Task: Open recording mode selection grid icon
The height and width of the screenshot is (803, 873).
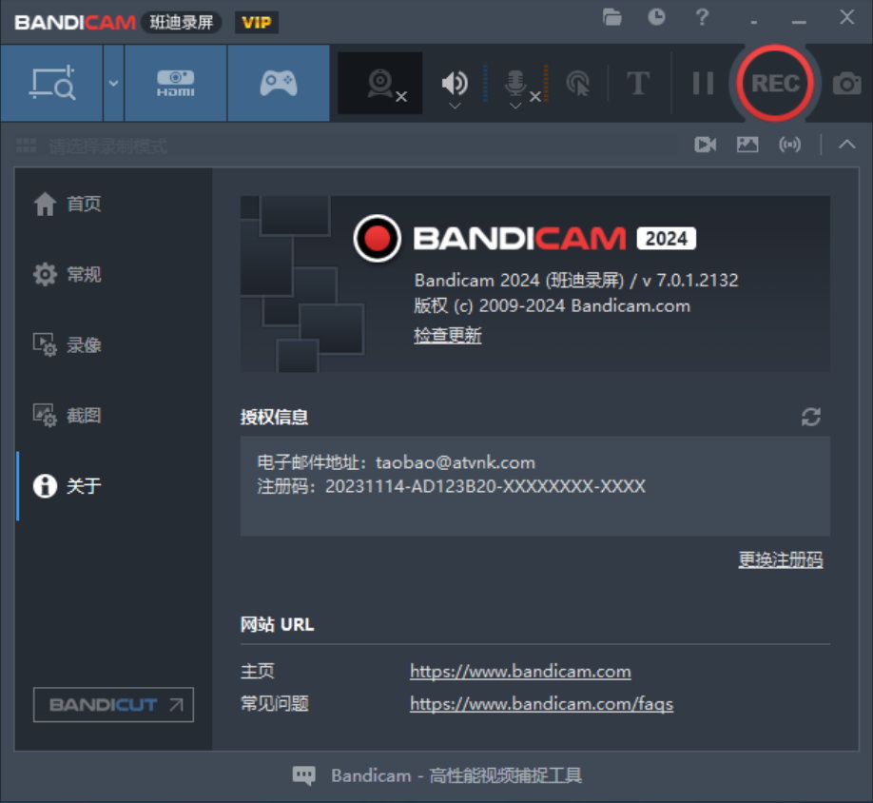Action: click(x=27, y=146)
